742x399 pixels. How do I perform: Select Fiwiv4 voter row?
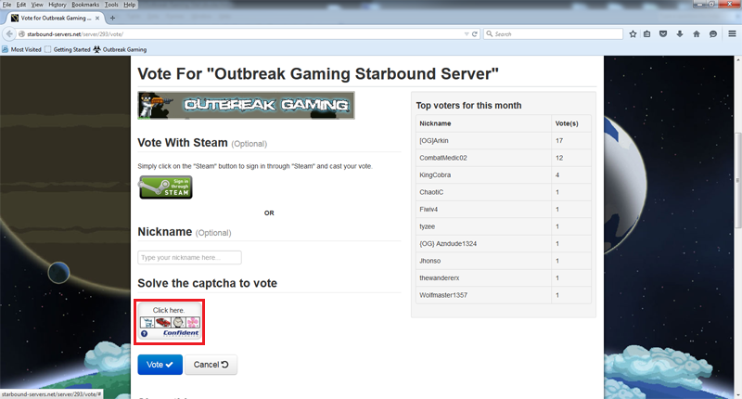[505, 209]
